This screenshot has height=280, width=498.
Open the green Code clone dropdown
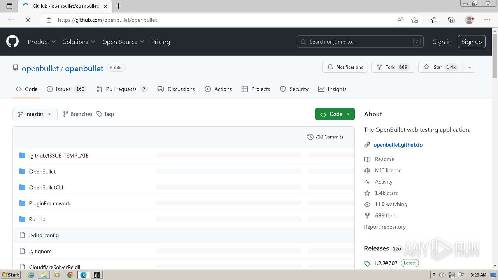pyautogui.click(x=335, y=114)
